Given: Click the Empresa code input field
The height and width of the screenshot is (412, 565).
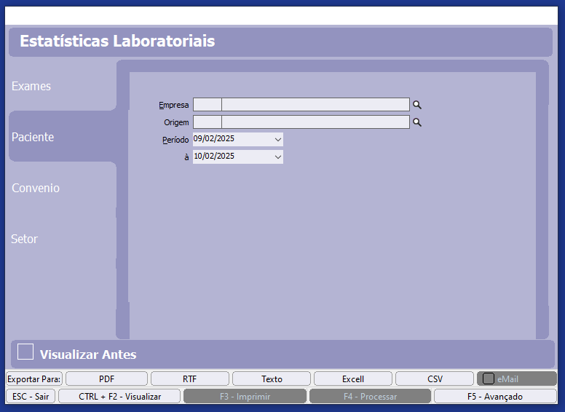Looking at the screenshot, I should [x=208, y=105].
